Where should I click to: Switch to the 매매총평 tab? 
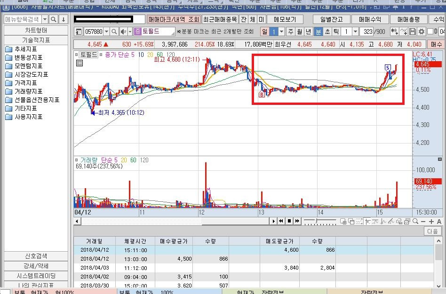[408, 19]
